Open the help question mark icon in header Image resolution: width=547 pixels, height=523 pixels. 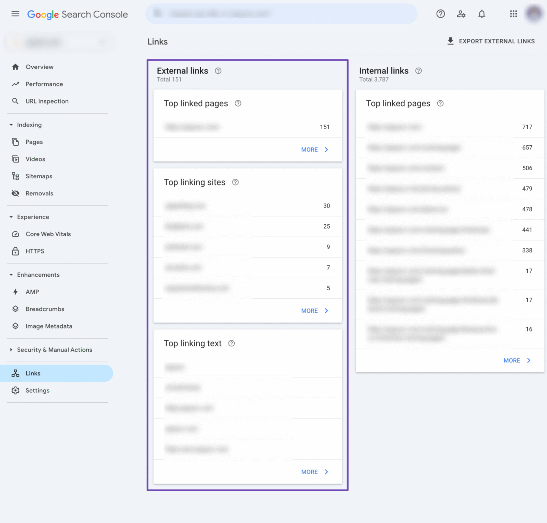pos(441,14)
